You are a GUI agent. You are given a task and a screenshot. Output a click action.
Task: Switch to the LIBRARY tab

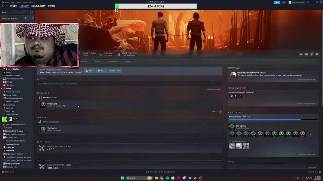pos(24,6)
